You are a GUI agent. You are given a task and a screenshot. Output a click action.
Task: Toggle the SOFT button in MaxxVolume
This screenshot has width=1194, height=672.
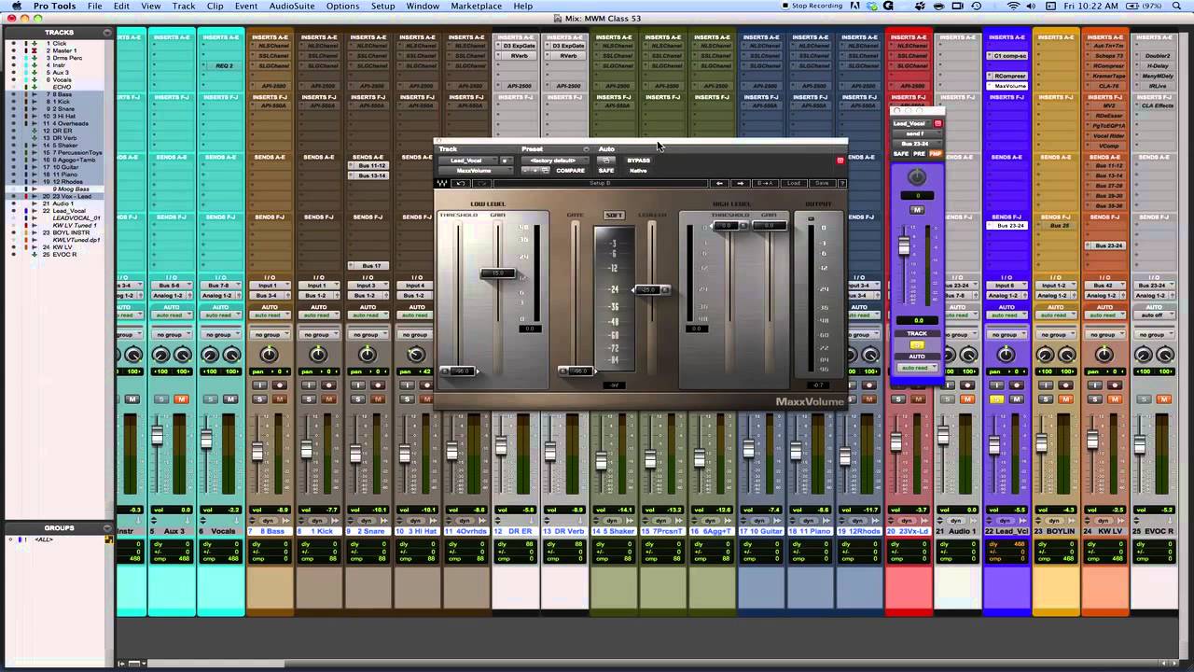pyautogui.click(x=614, y=216)
